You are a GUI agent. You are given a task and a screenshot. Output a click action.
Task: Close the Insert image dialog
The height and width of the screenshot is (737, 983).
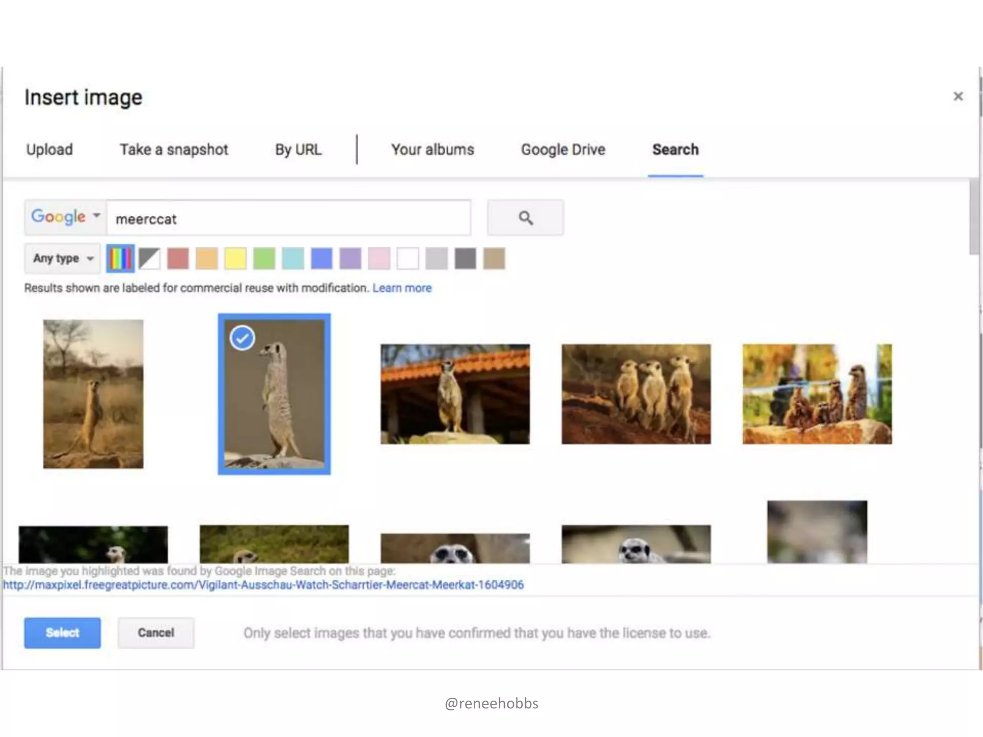(958, 96)
